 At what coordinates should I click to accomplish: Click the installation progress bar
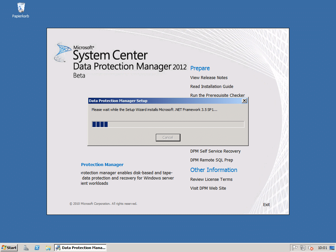click(168, 124)
